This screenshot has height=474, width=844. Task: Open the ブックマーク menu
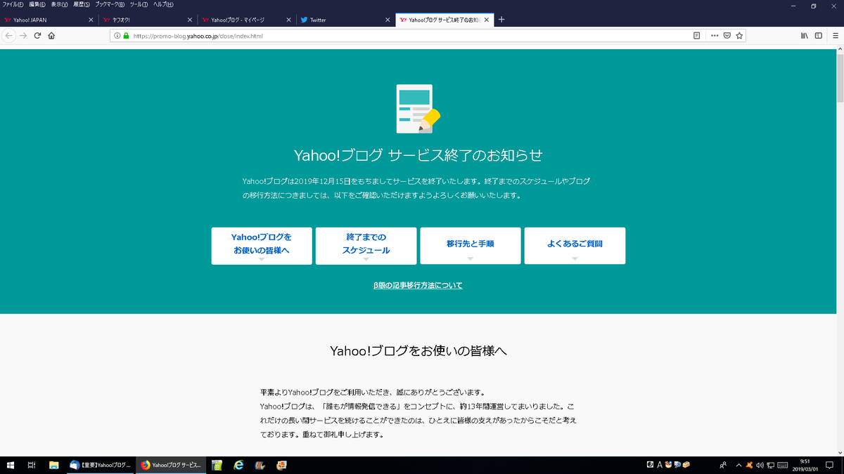coord(110,4)
